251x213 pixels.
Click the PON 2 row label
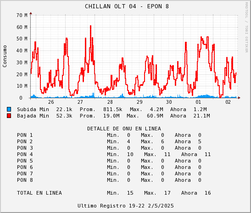click(x=25, y=141)
